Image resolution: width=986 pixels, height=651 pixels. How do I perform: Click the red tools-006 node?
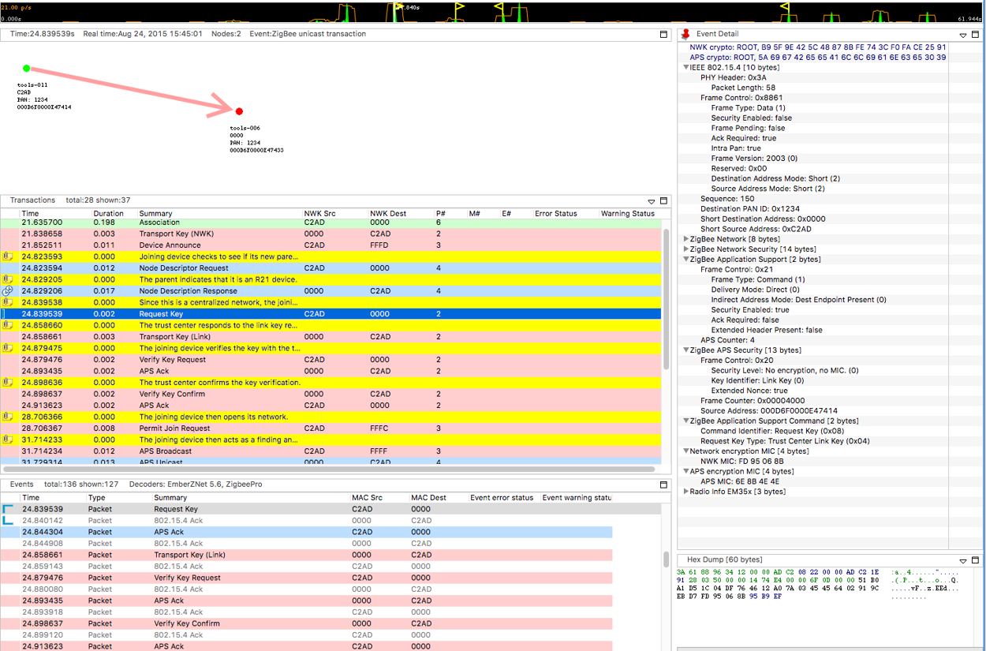click(x=239, y=111)
